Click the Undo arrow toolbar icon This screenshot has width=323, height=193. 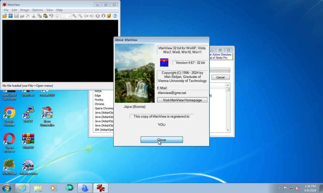(x=51, y=16)
